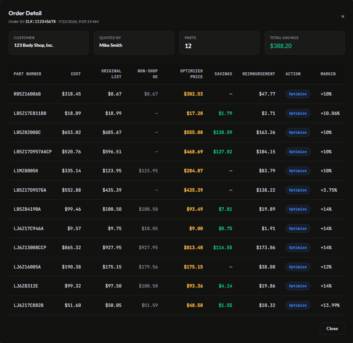Click the Close button at bottom
The image size is (353, 343).
(x=332, y=328)
